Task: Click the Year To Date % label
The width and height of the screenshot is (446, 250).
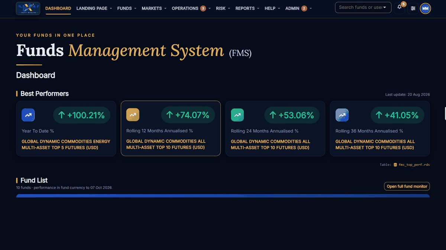Action: point(38,131)
